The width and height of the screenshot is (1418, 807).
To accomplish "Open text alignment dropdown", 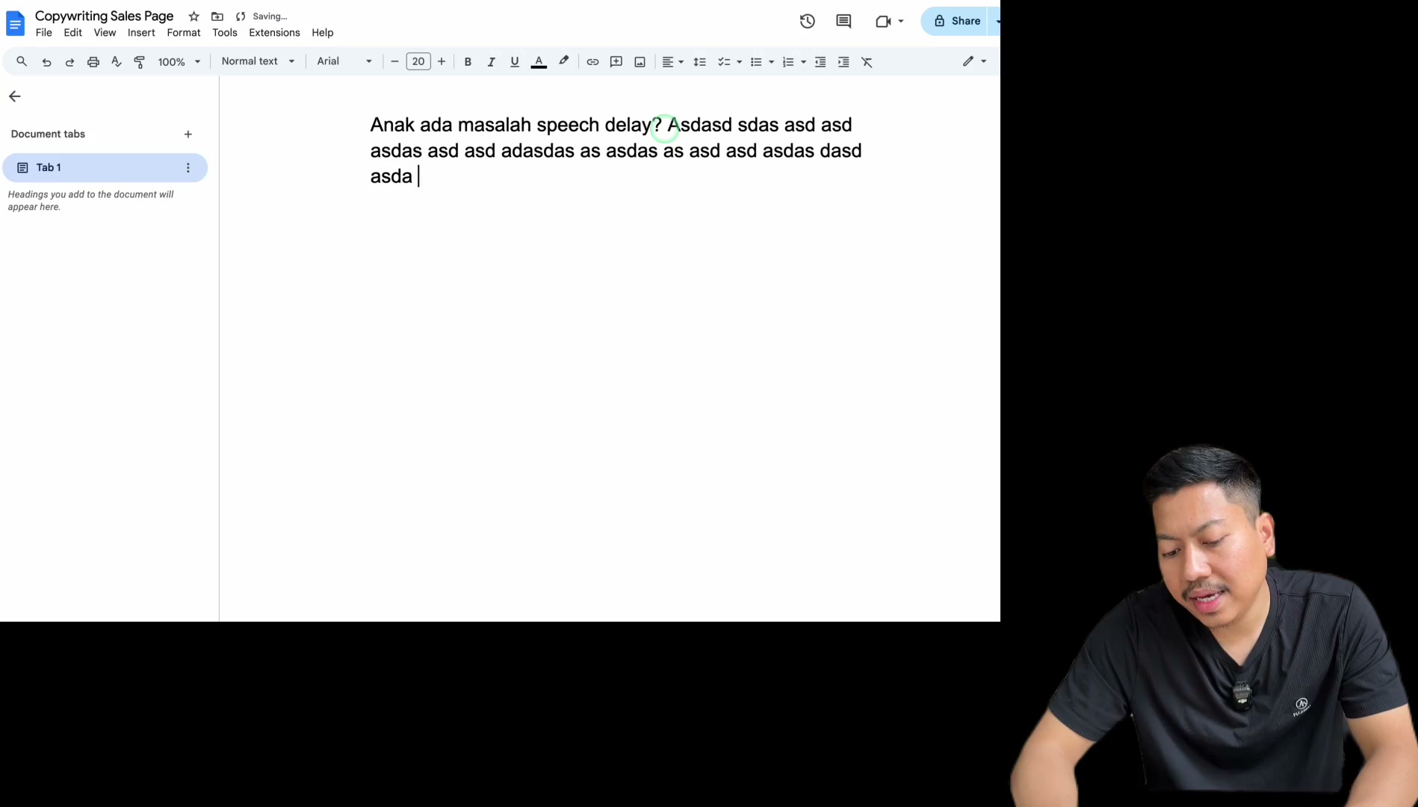I will coord(672,62).
